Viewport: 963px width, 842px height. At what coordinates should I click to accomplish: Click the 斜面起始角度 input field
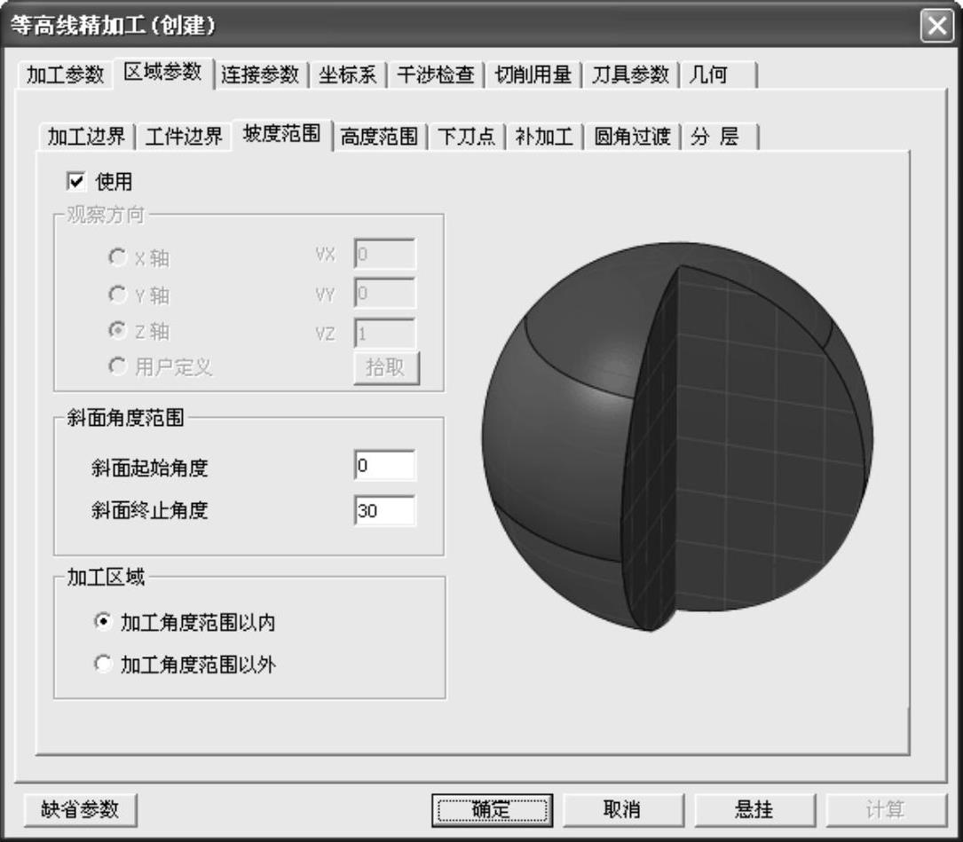click(383, 466)
